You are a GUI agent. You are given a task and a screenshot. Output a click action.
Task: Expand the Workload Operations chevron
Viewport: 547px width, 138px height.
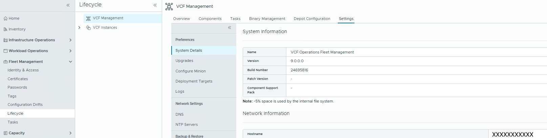pos(70,51)
